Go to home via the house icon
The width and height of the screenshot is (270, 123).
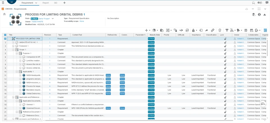click(x=4, y=14)
